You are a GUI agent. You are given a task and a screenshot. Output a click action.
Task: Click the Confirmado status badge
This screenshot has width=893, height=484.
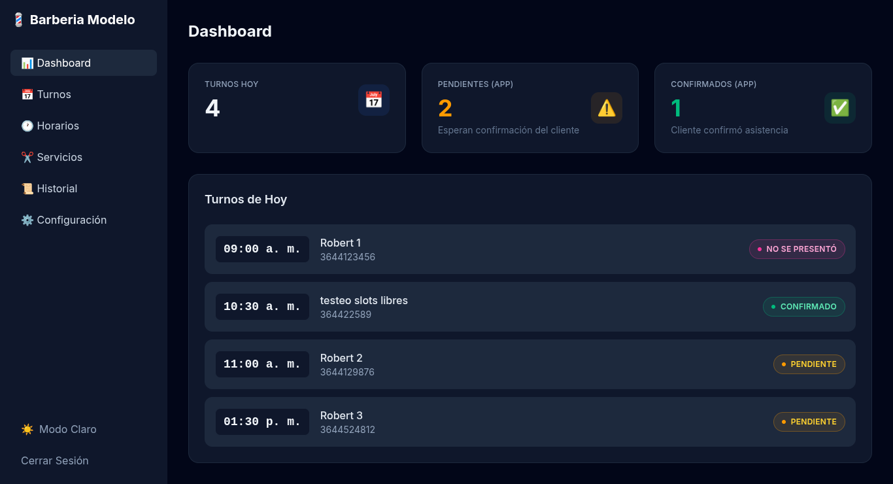(x=803, y=307)
